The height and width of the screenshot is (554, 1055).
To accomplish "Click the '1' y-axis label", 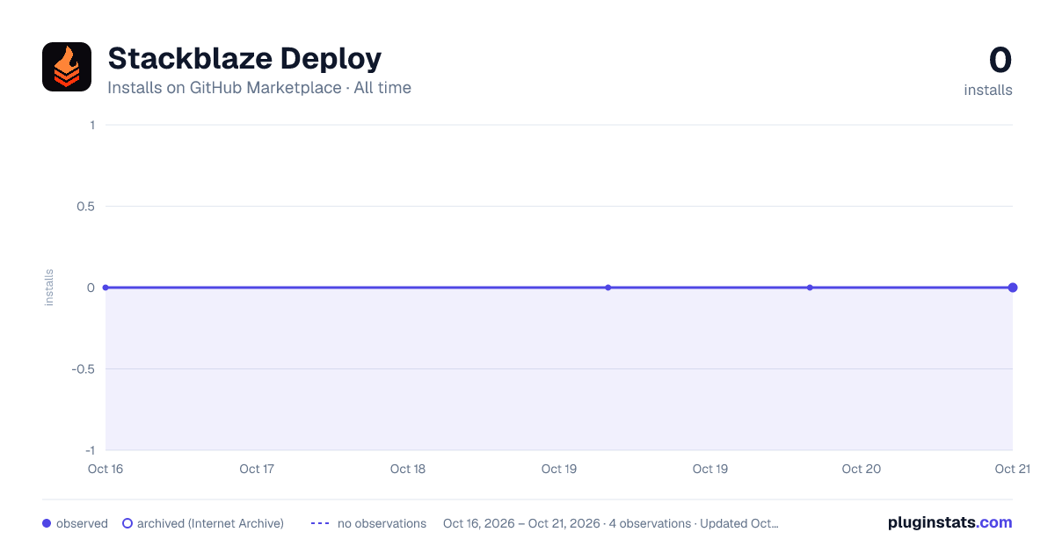I will [x=92, y=125].
